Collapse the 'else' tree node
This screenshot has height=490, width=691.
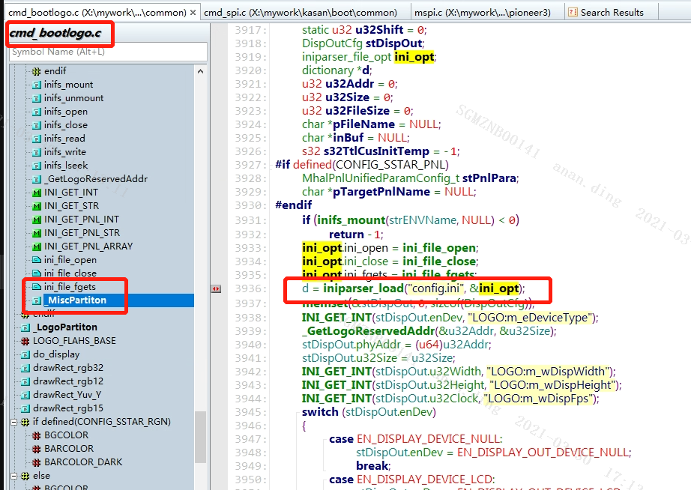(15, 476)
